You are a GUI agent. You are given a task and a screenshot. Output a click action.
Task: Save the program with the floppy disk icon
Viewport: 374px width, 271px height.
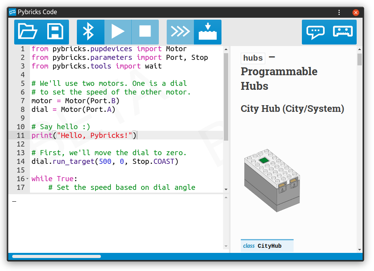[x=55, y=32]
